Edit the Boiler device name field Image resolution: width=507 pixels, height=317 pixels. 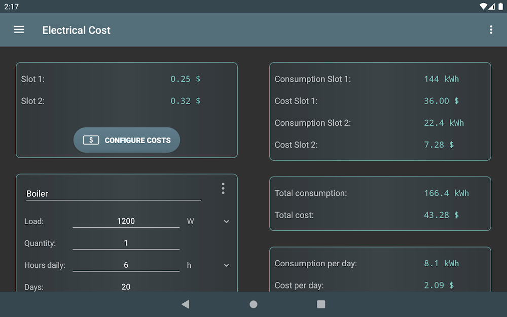(114, 194)
